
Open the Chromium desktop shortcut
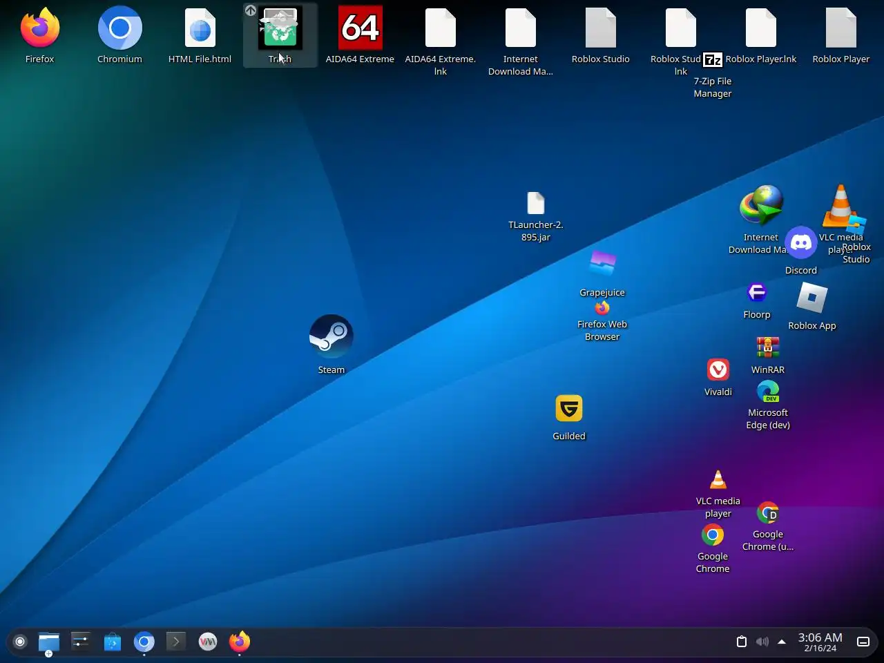click(120, 28)
